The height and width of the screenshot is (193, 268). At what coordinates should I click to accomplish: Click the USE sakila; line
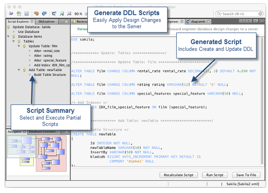pyautogui.click(x=83, y=39)
